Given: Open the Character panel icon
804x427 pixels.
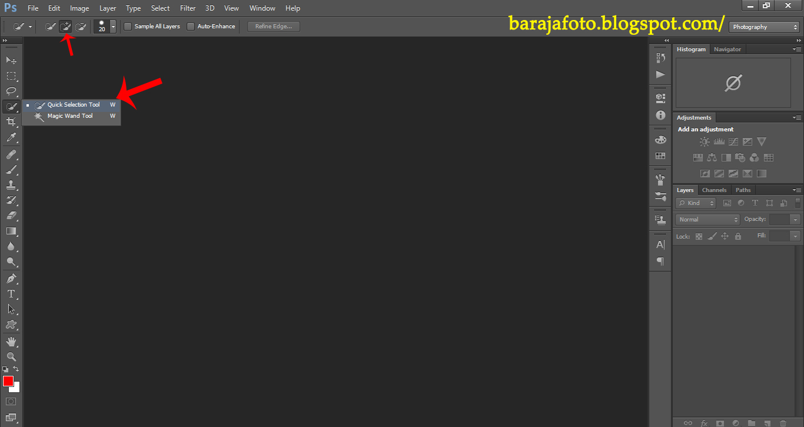Looking at the screenshot, I should tap(659, 245).
